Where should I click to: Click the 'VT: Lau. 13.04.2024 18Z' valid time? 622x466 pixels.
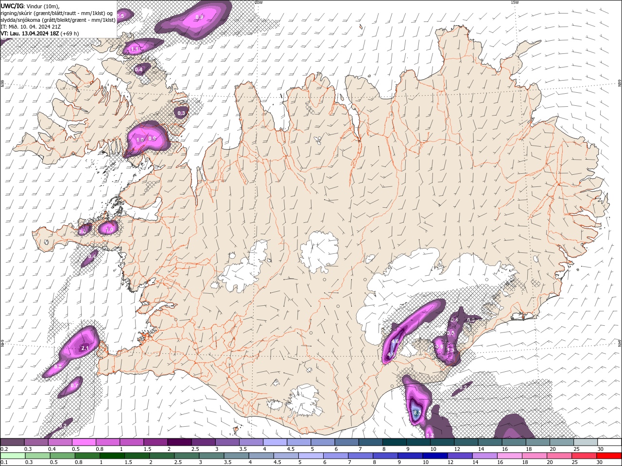tap(30, 33)
